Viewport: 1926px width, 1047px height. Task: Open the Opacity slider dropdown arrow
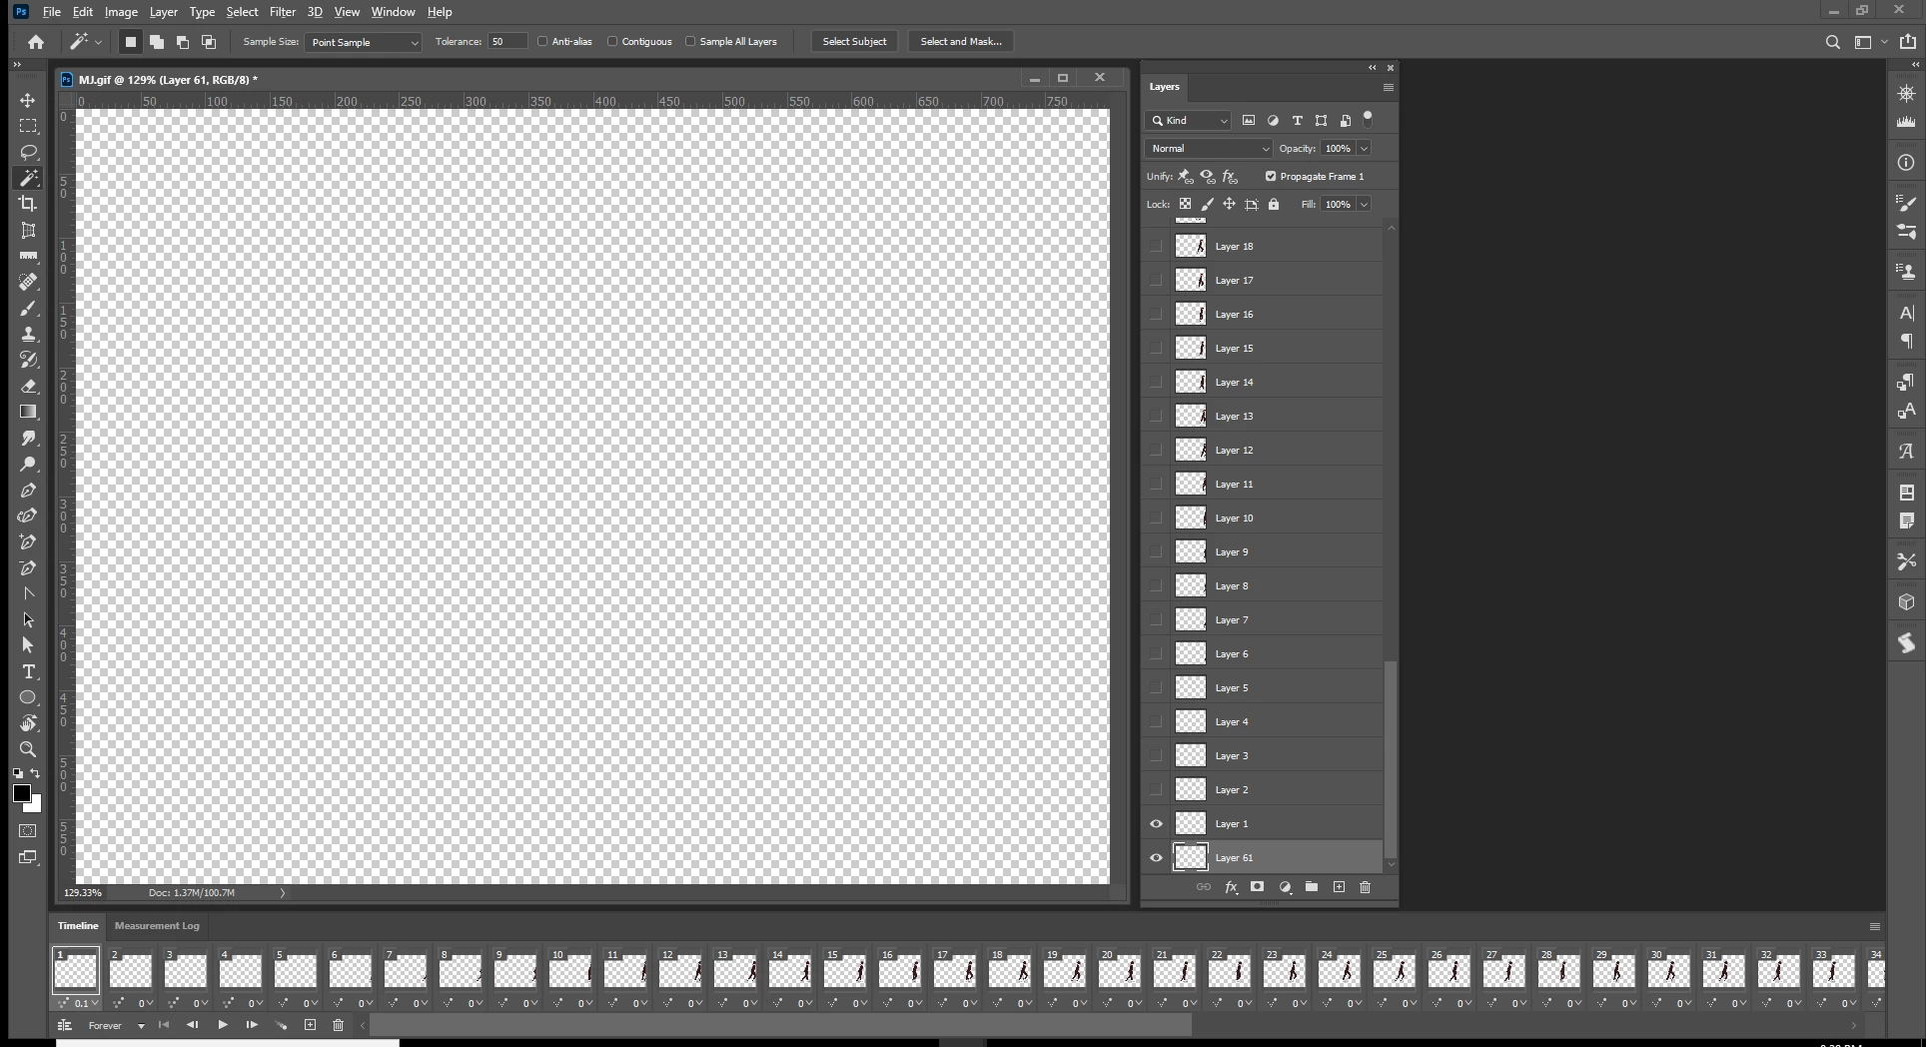(x=1364, y=148)
